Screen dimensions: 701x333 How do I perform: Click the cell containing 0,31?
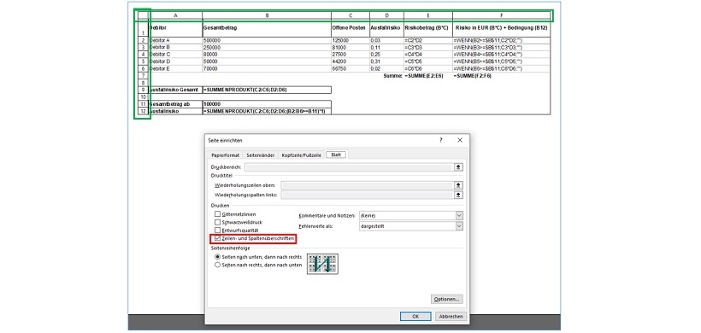[386, 61]
